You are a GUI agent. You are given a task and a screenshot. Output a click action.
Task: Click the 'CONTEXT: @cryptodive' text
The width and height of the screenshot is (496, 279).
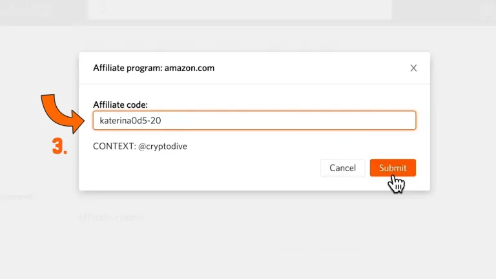coord(140,147)
